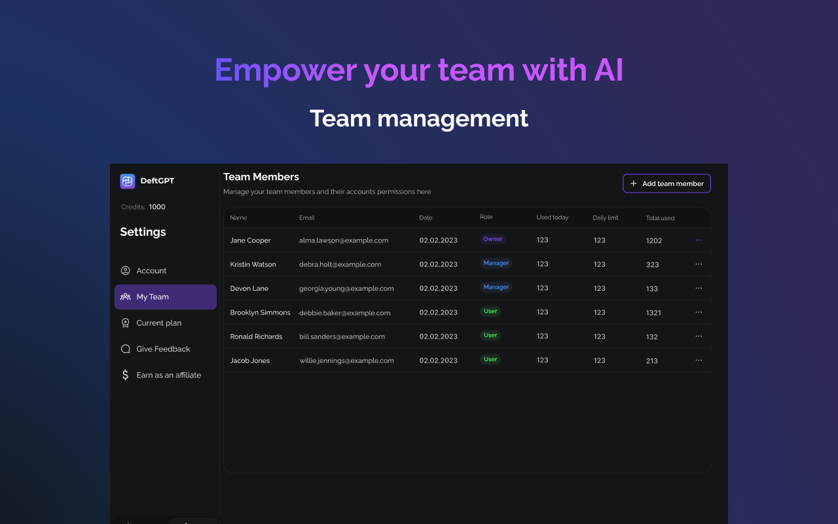838x524 pixels.
Task: Click the DeftGPT logo icon
Action: click(127, 181)
